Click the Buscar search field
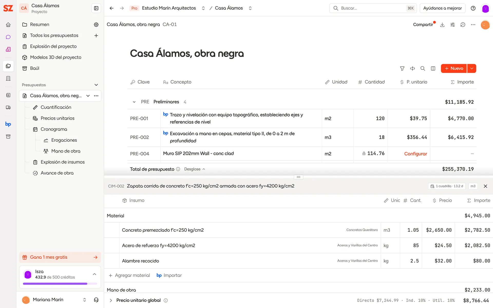The image size is (493, 308). tap(373, 8)
